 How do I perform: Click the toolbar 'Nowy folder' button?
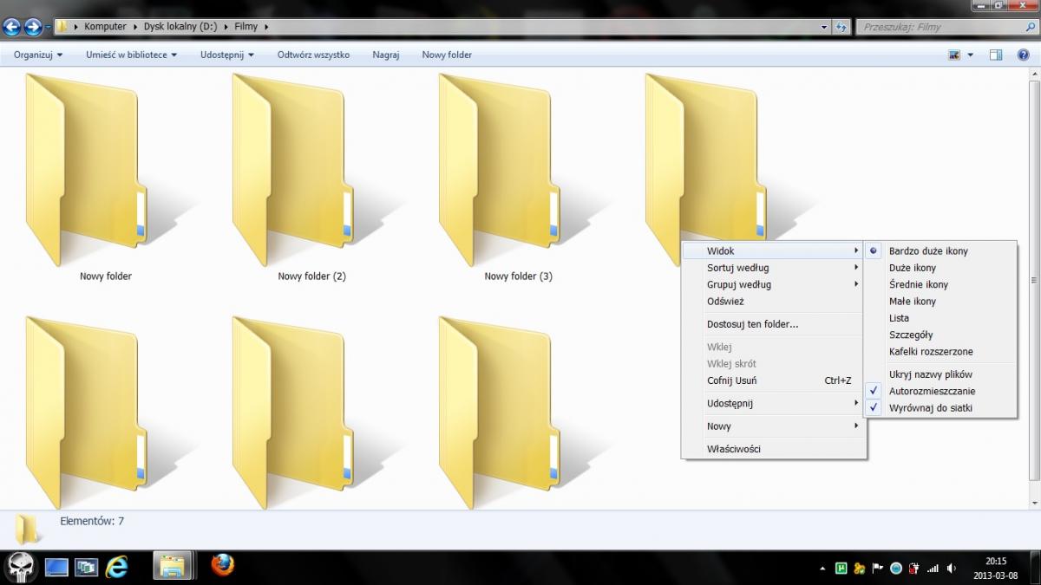(447, 55)
